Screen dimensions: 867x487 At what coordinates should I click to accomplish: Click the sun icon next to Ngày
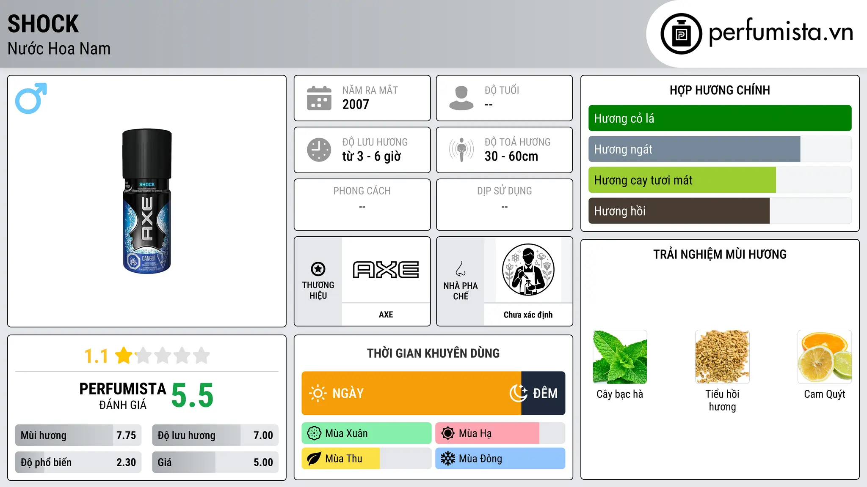[318, 393]
